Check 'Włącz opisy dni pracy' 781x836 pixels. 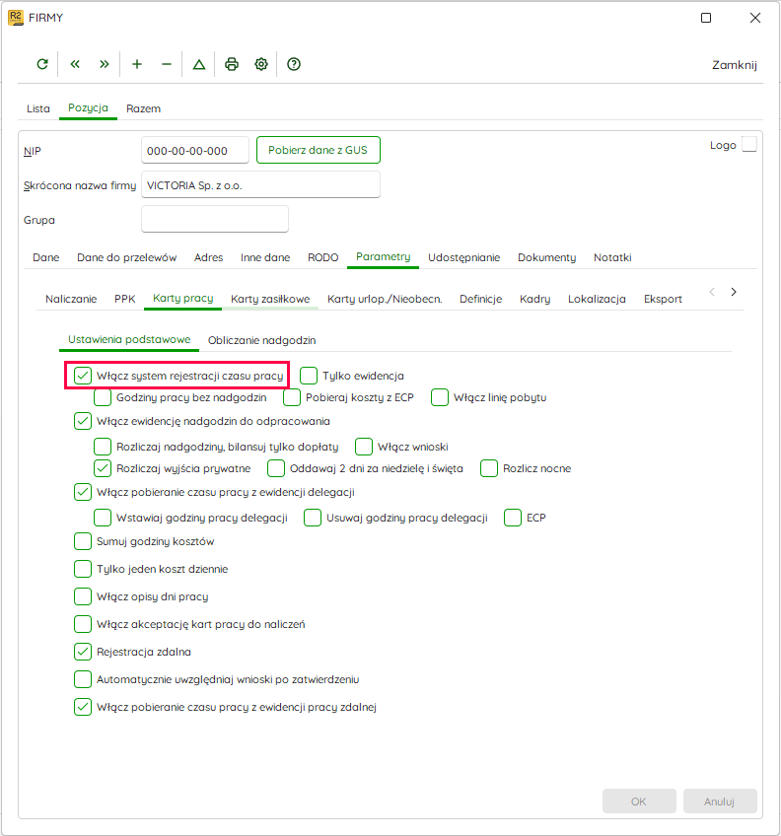(83, 596)
